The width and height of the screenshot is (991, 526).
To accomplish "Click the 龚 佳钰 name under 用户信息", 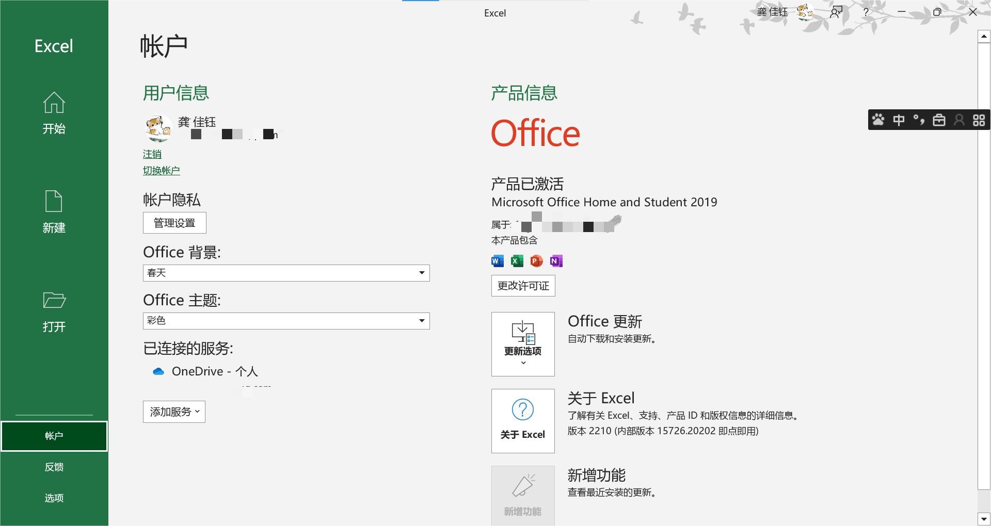I will coord(197,122).
